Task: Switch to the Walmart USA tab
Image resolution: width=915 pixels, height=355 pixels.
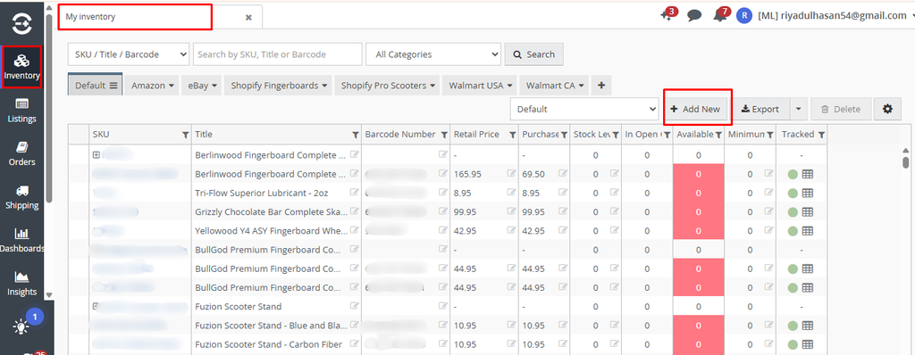Action: [x=480, y=85]
